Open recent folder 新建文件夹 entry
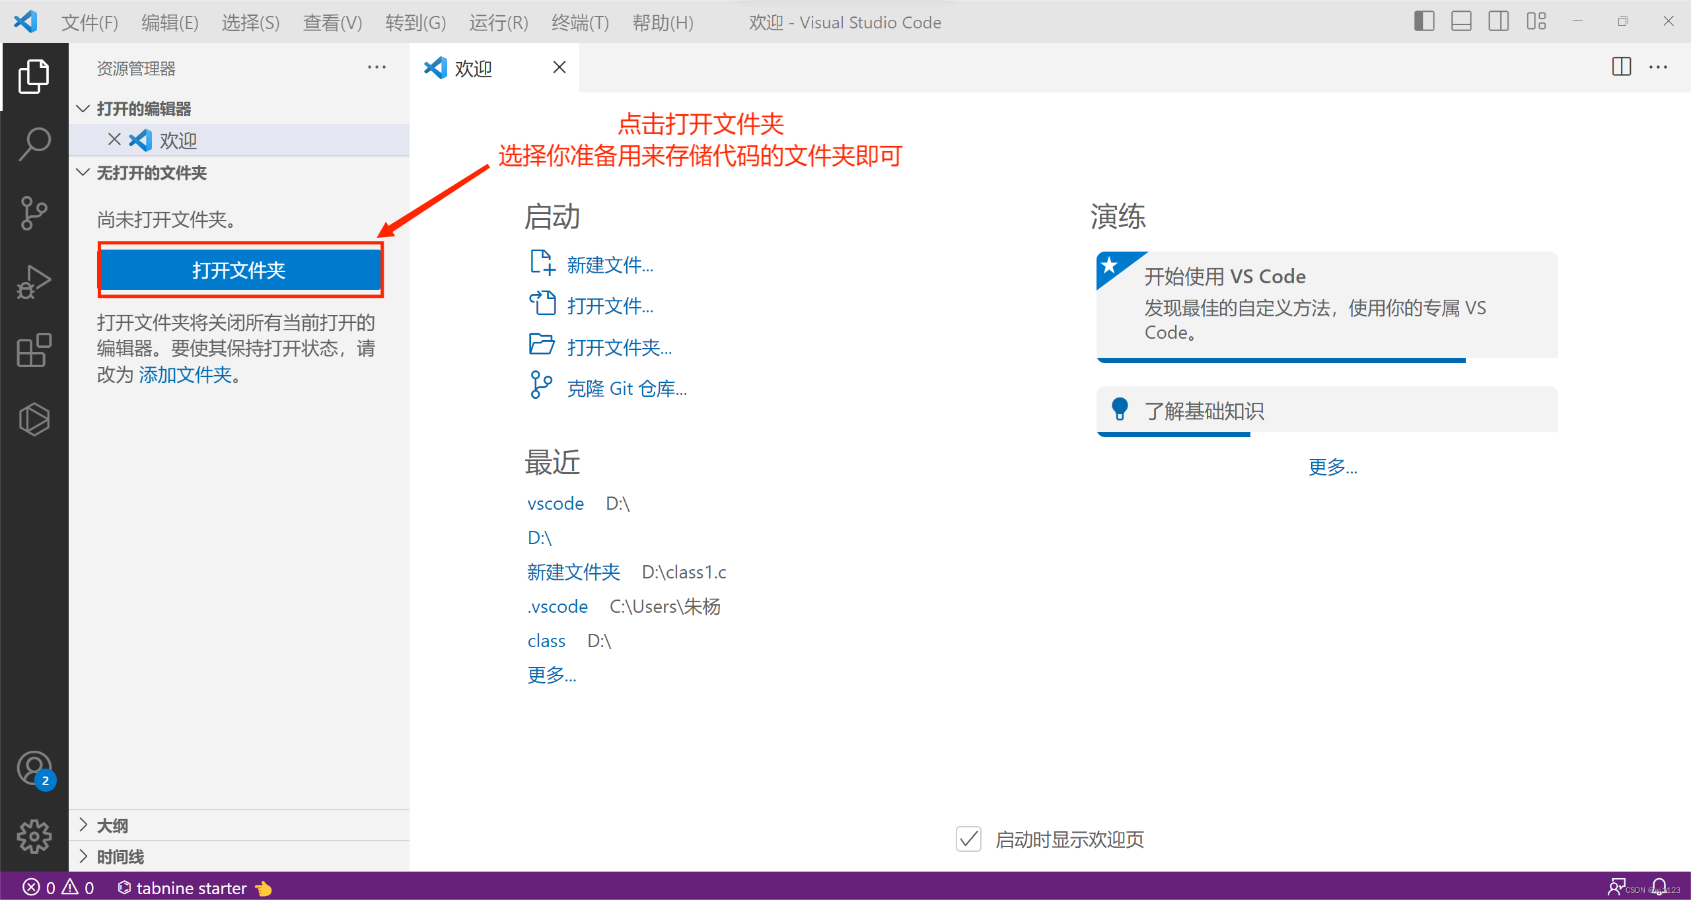This screenshot has height=900, width=1691. click(573, 572)
